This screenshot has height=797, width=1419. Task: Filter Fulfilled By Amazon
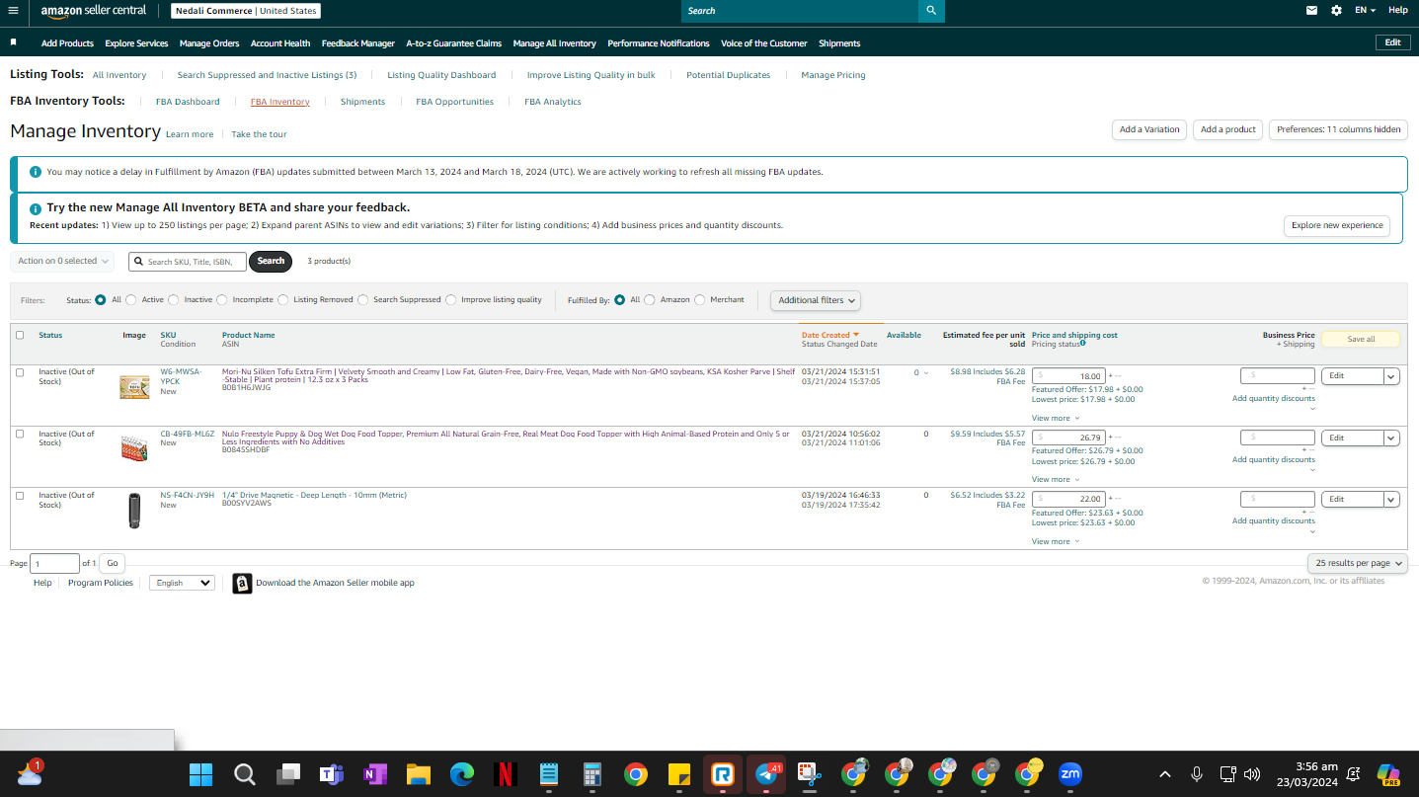[x=650, y=299]
